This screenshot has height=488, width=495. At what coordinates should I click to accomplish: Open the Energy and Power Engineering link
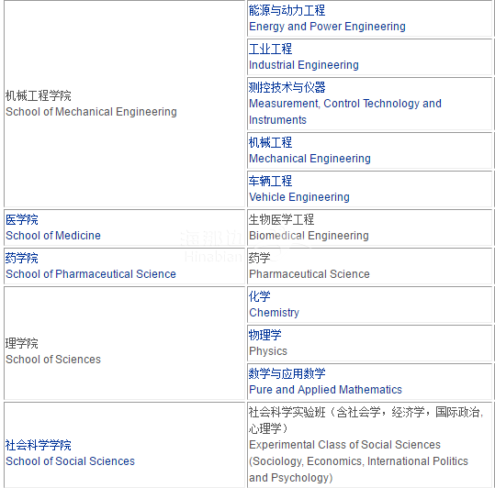327,27
